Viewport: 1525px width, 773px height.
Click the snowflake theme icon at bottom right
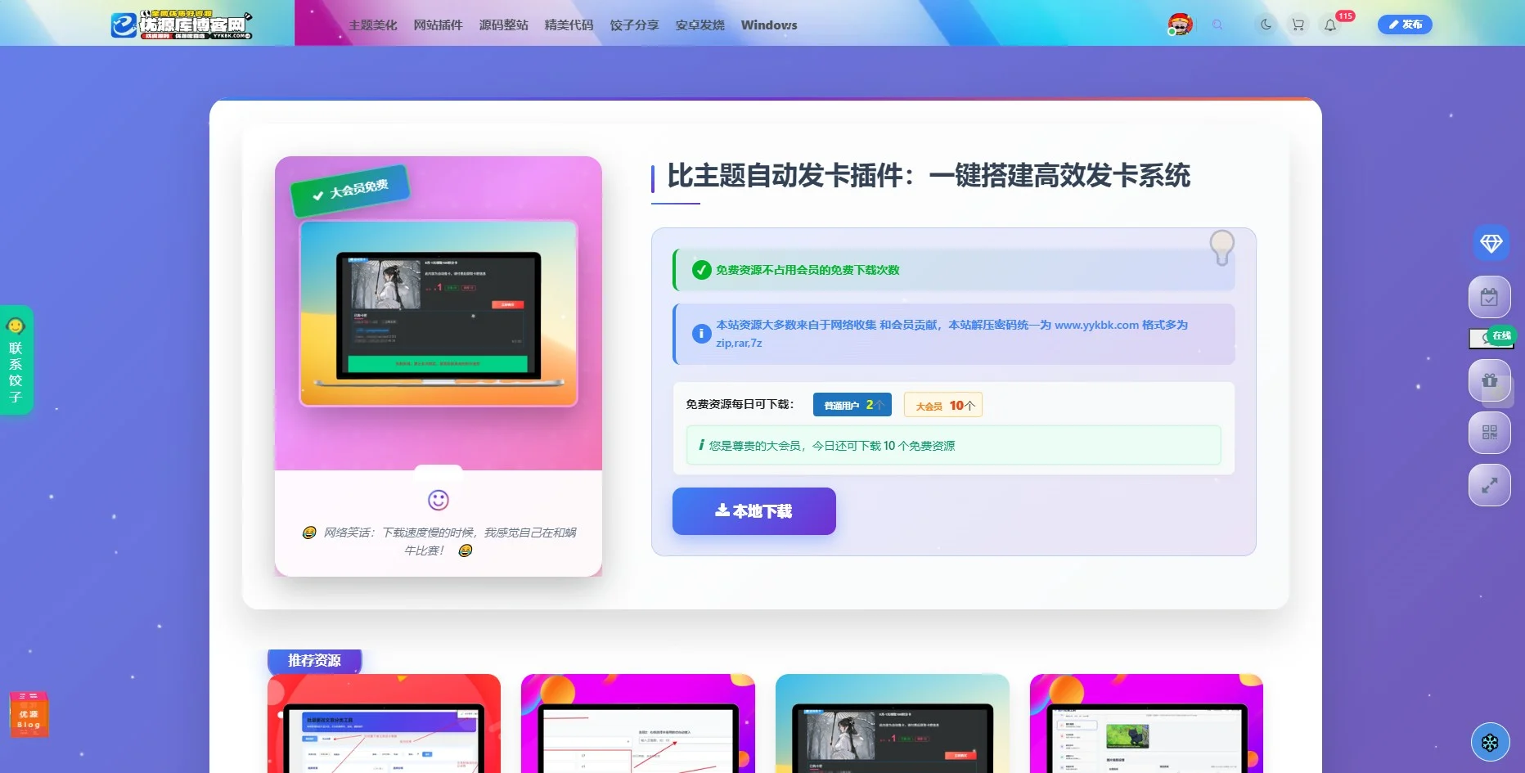tap(1491, 743)
